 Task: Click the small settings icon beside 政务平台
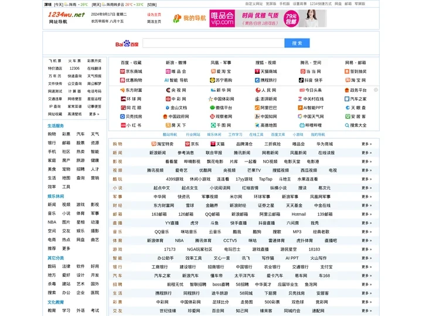376,90
